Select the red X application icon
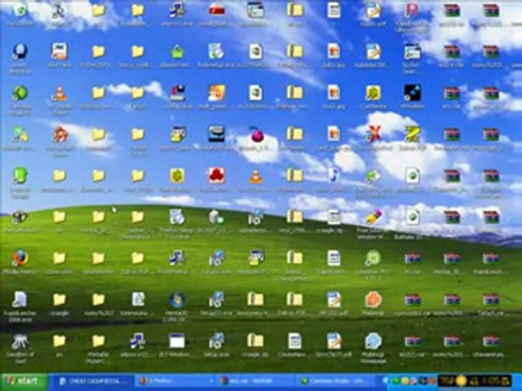 [373, 134]
